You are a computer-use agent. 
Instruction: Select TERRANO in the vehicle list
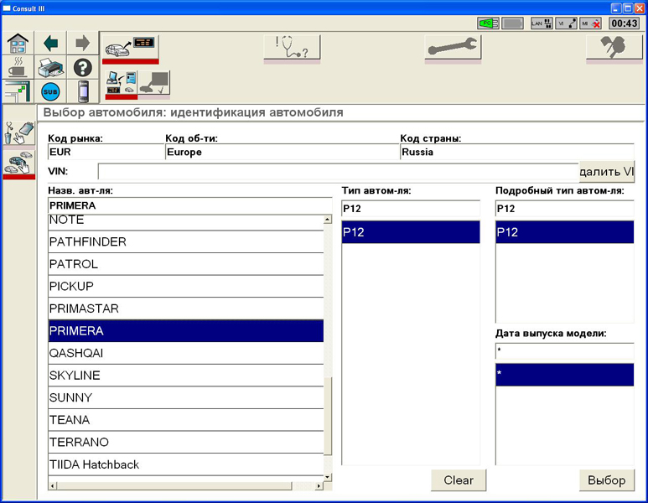[x=186, y=443]
